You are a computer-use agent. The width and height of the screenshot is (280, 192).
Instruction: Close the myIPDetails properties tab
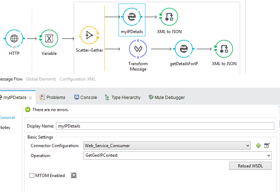pos(30,98)
